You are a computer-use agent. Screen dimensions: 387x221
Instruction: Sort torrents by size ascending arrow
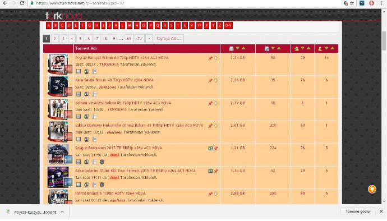click(243, 48)
